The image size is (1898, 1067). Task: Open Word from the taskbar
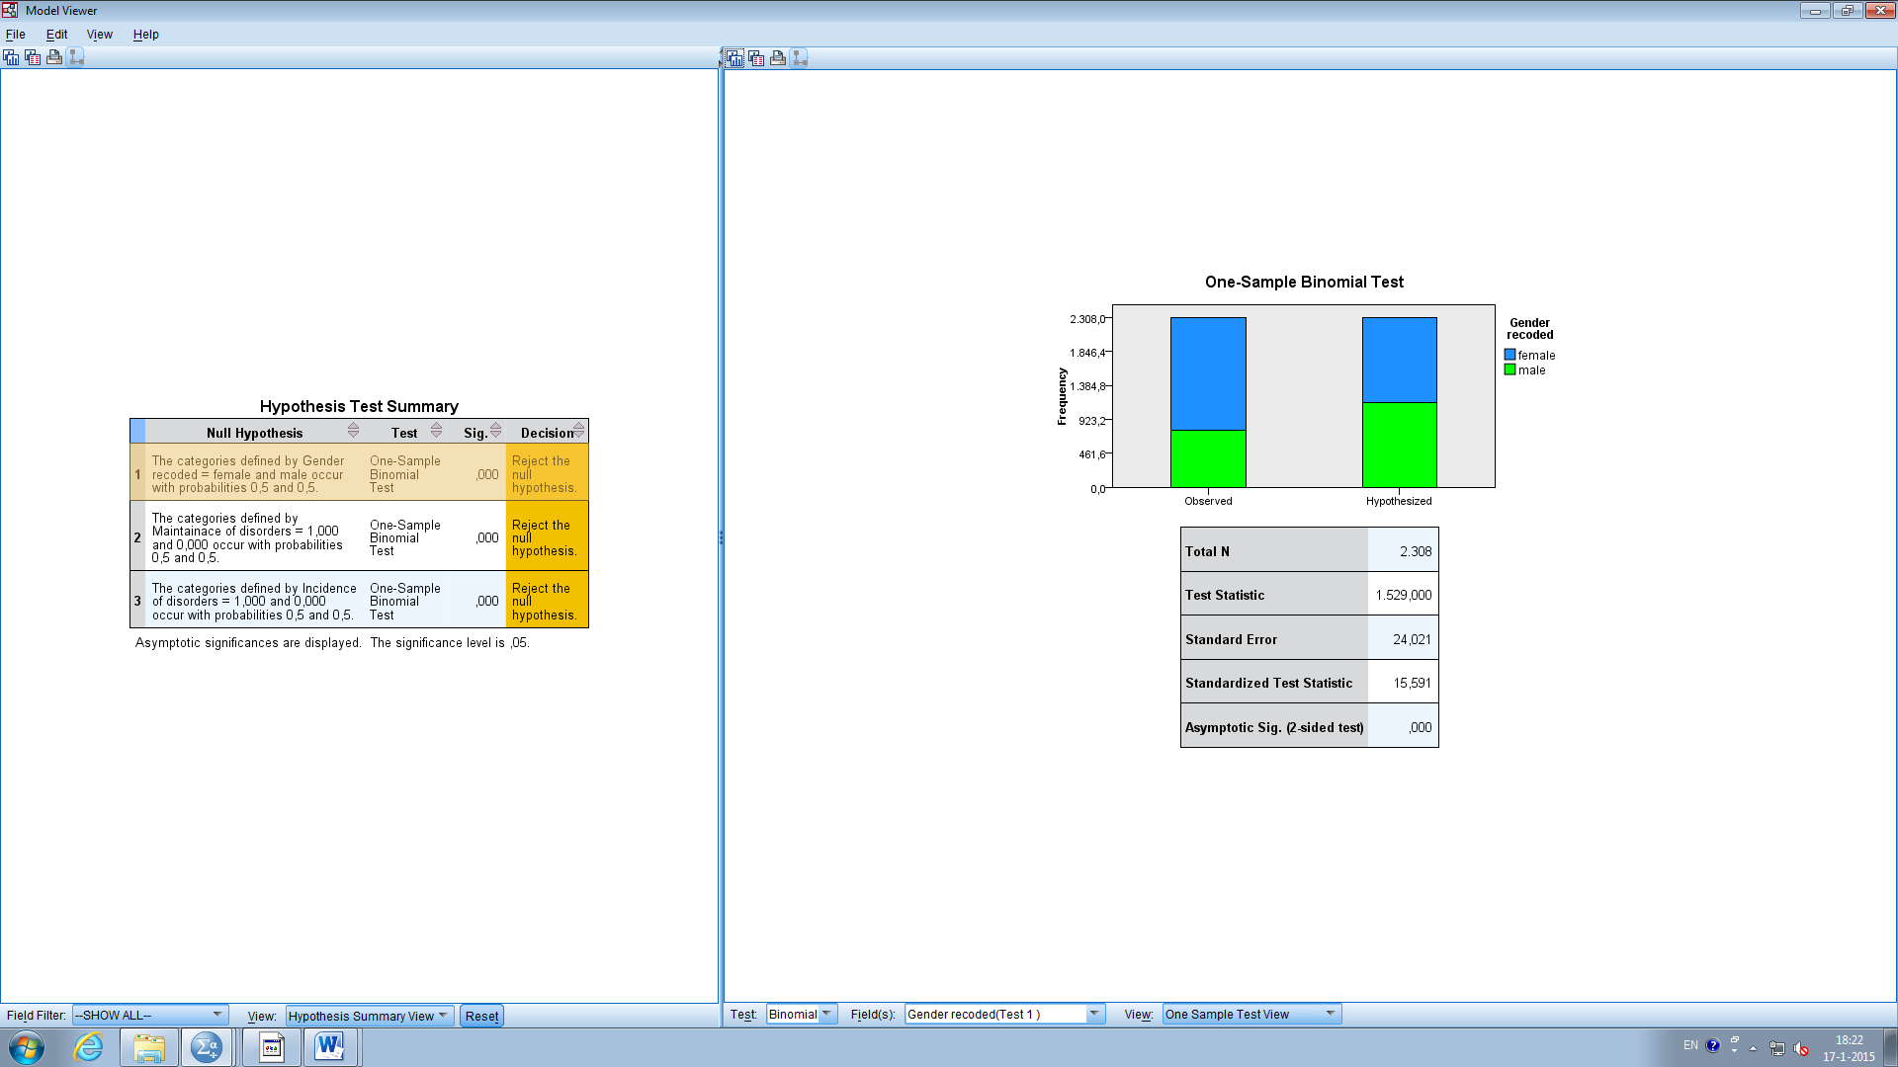coord(329,1047)
